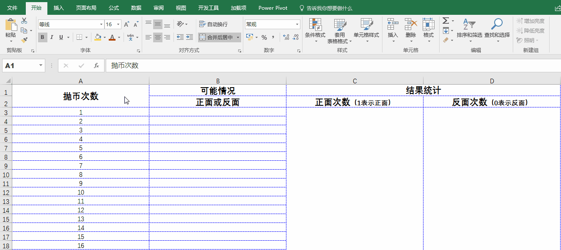Switch to 公式 (Formulas) tab
The width and height of the screenshot is (561, 250).
(x=114, y=8)
